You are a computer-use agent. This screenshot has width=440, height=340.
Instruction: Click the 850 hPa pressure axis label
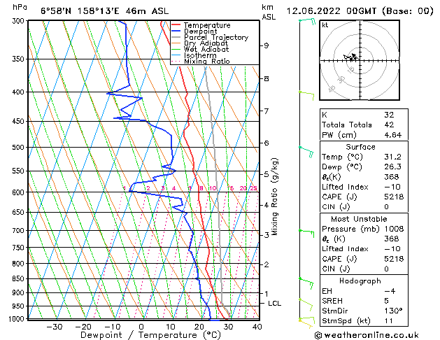click(x=18, y=279)
